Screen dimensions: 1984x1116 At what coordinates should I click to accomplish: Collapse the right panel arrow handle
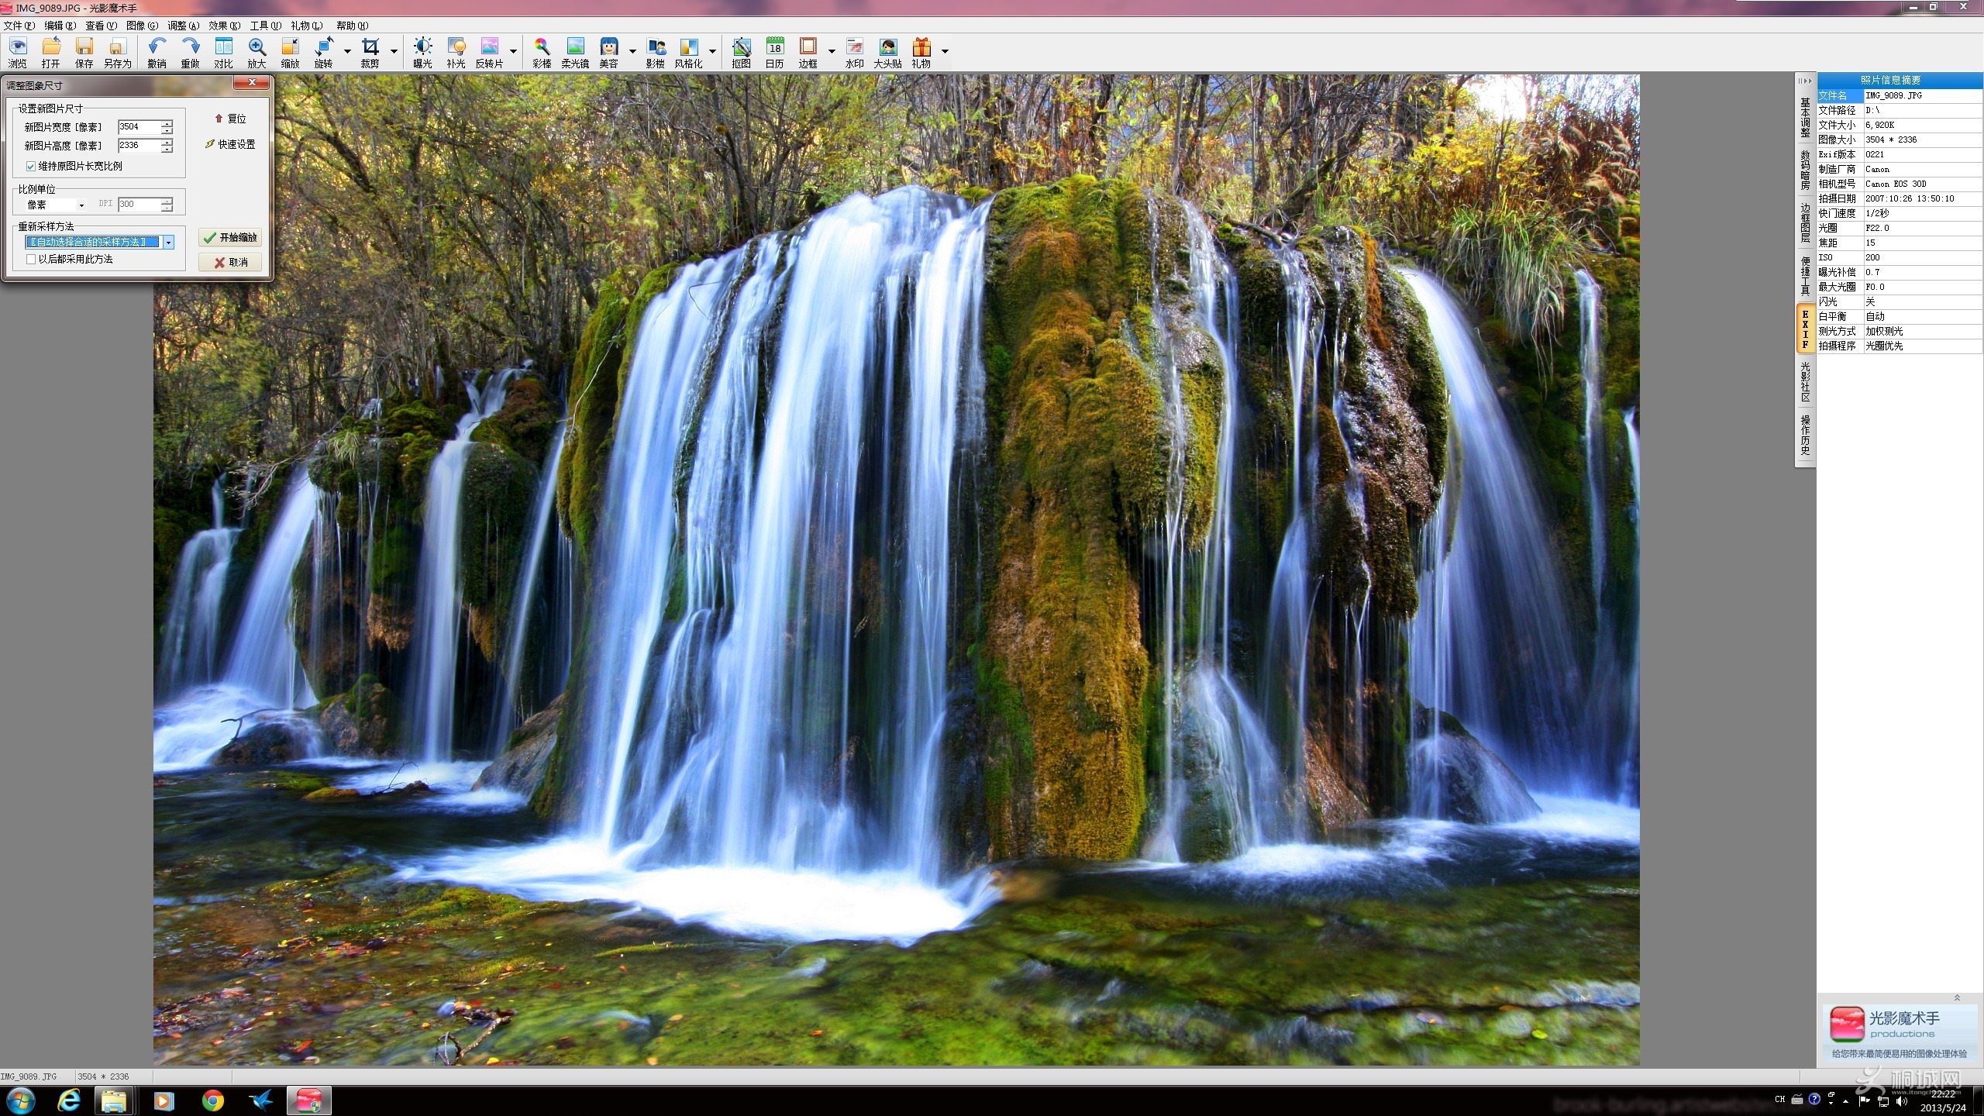click(1805, 81)
